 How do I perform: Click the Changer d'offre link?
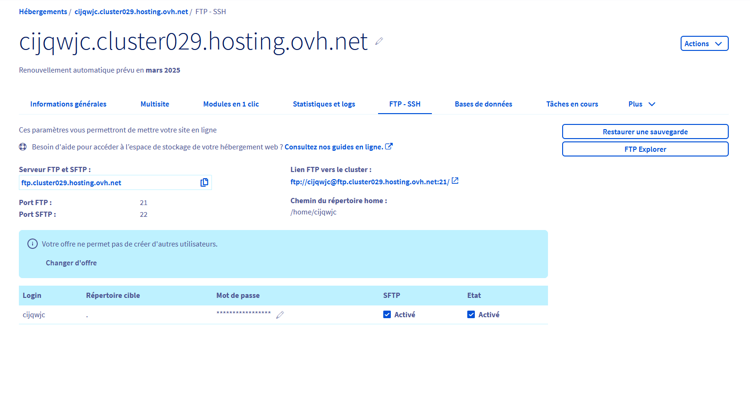[x=71, y=263]
